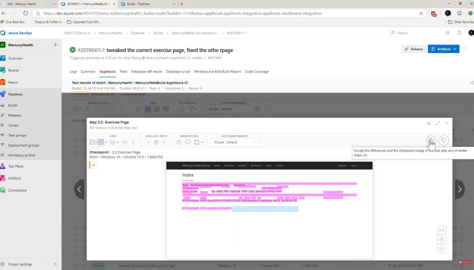Click the diff marker icon beside checkpoint
The height and width of the screenshot is (270, 474).
pos(93,165)
